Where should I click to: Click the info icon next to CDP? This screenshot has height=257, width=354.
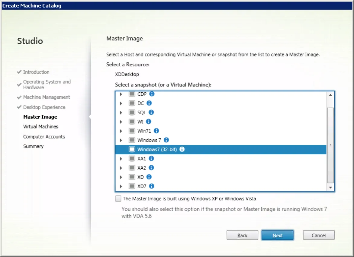(x=152, y=94)
